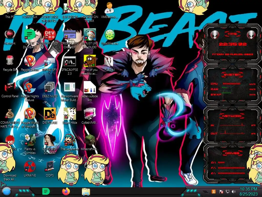Click the left alien head on the Time widget
The image size is (262, 197).
tap(215, 35)
